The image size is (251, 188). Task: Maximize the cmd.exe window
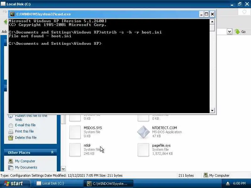click(206, 14)
